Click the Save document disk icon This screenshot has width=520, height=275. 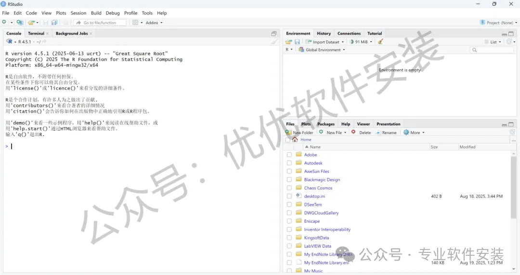46,23
